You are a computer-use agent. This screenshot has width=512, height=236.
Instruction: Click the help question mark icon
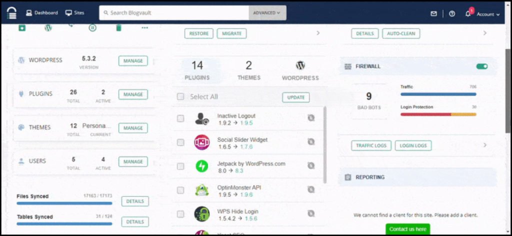tap(452, 14)
